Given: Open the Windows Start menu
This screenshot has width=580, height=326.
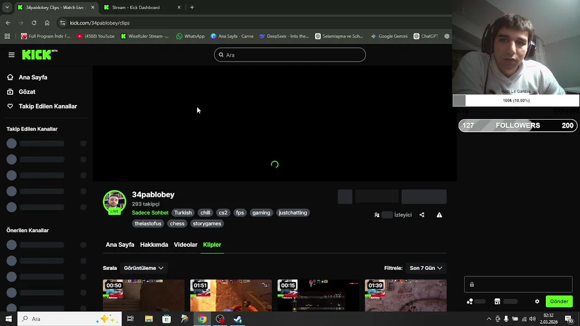Looking at the screenshot, I should (x=9, y=319).
